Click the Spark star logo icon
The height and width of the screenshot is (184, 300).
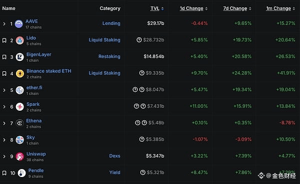point(19,107)
